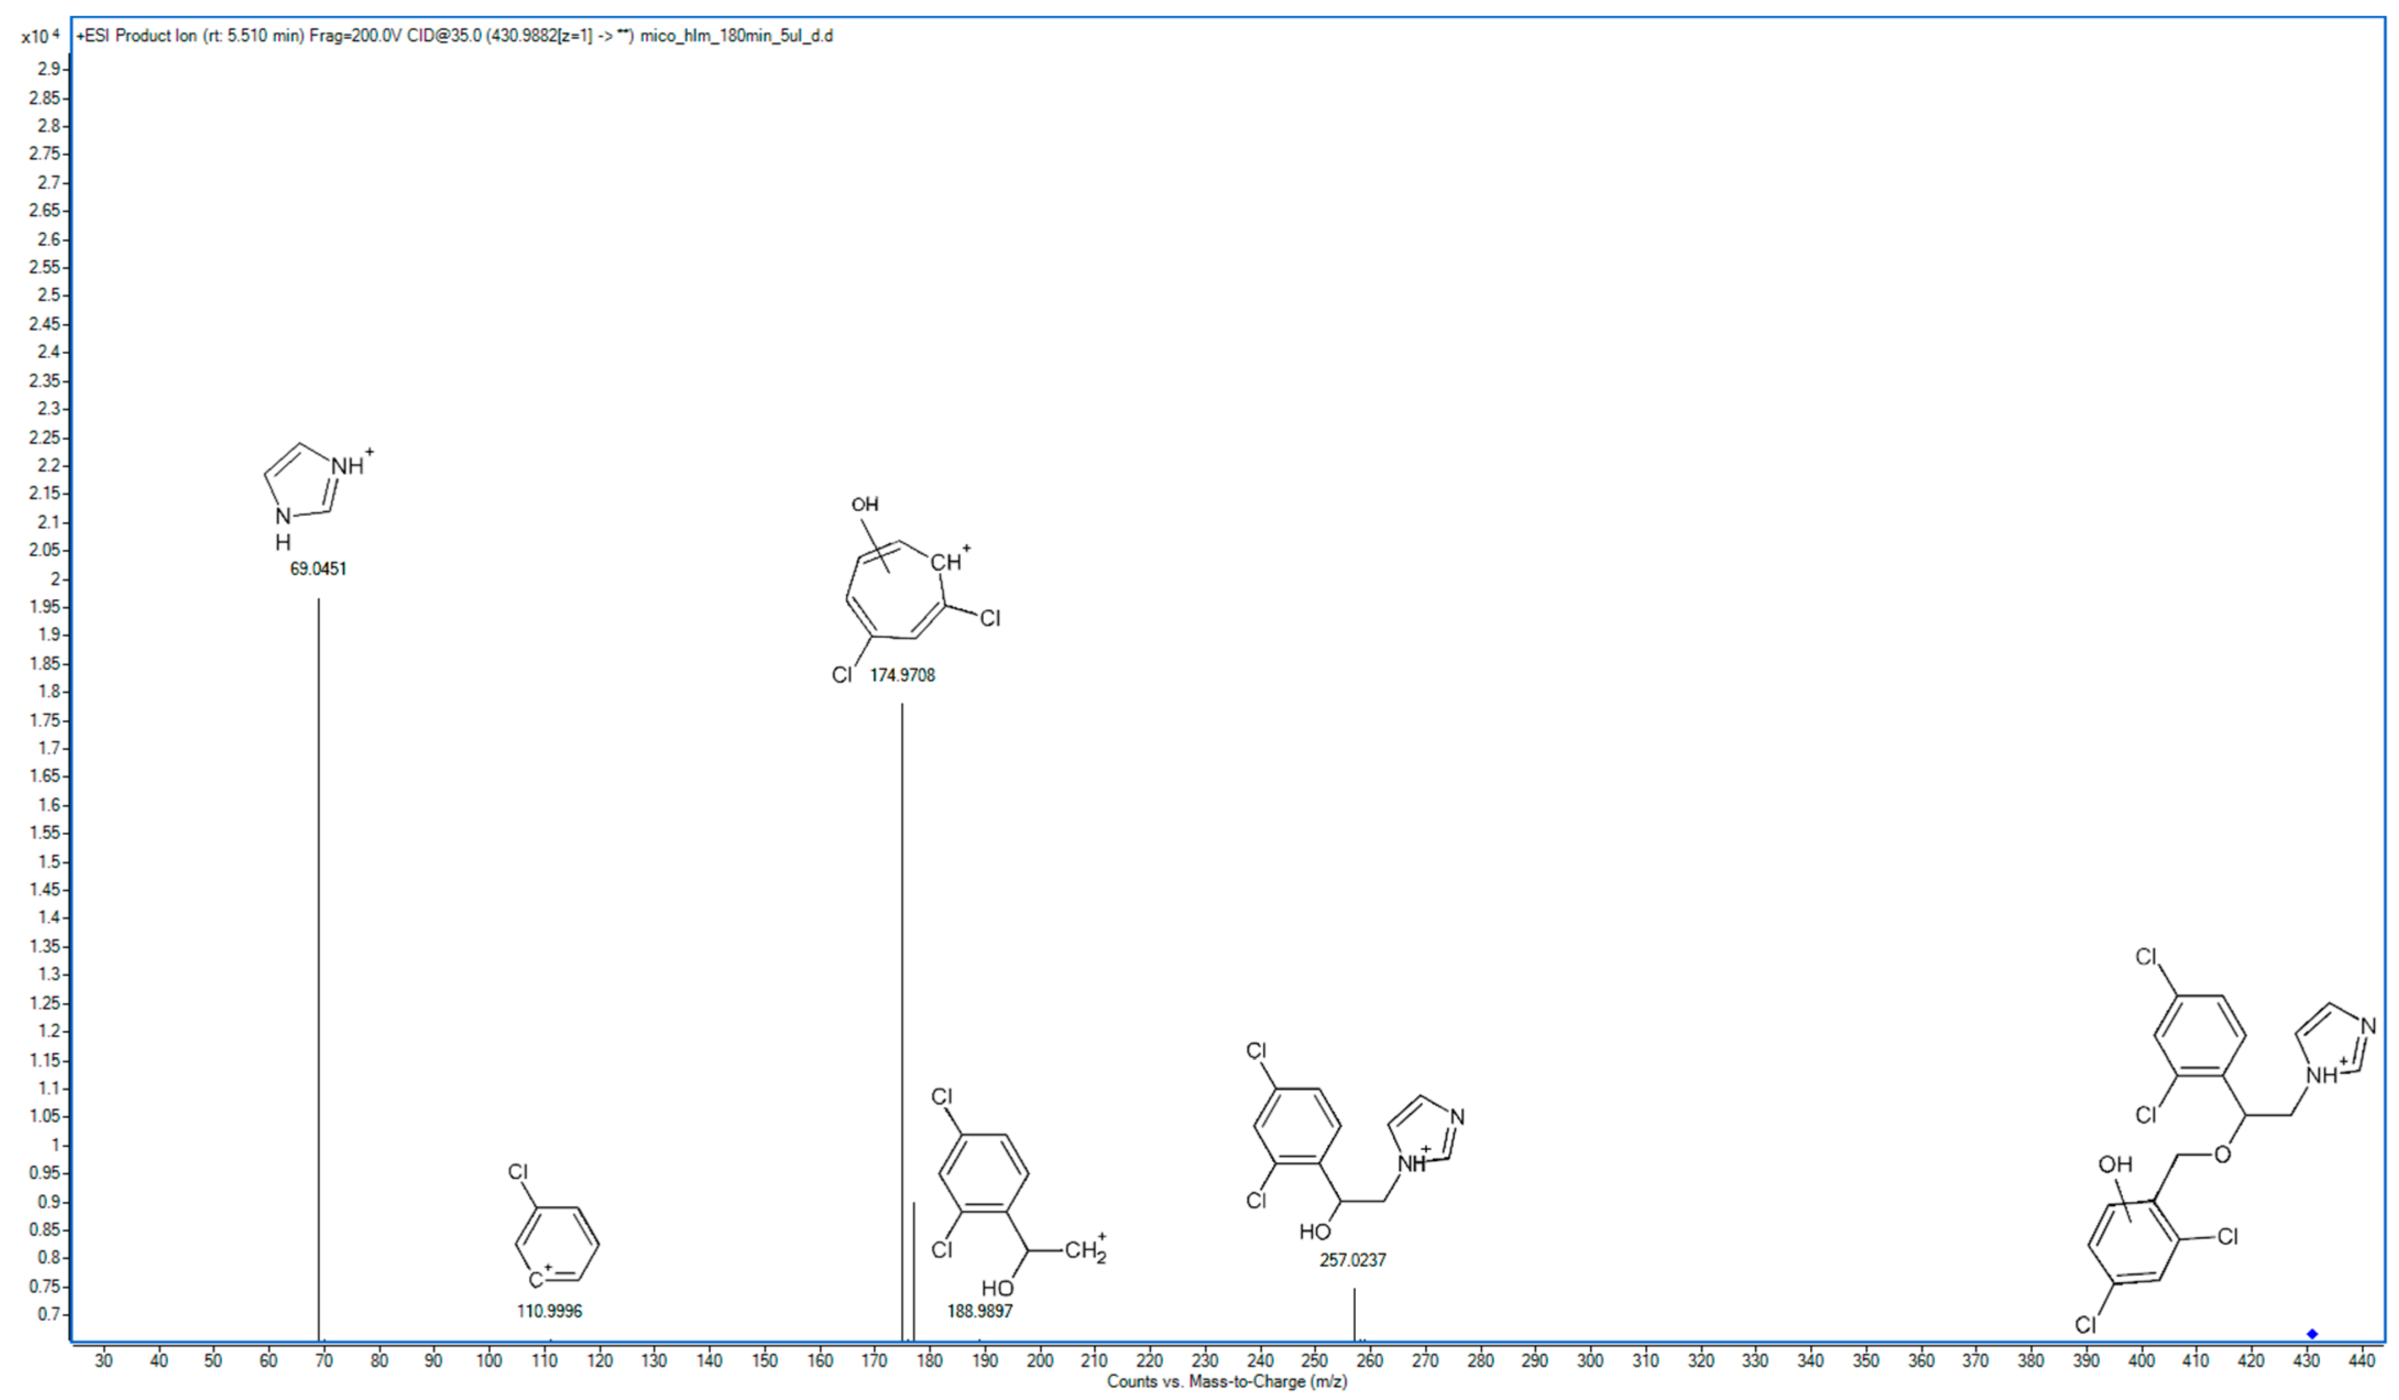
Task: Select the chlorophenyl cation structure above 110.9996
Action: pos(557,1228)
